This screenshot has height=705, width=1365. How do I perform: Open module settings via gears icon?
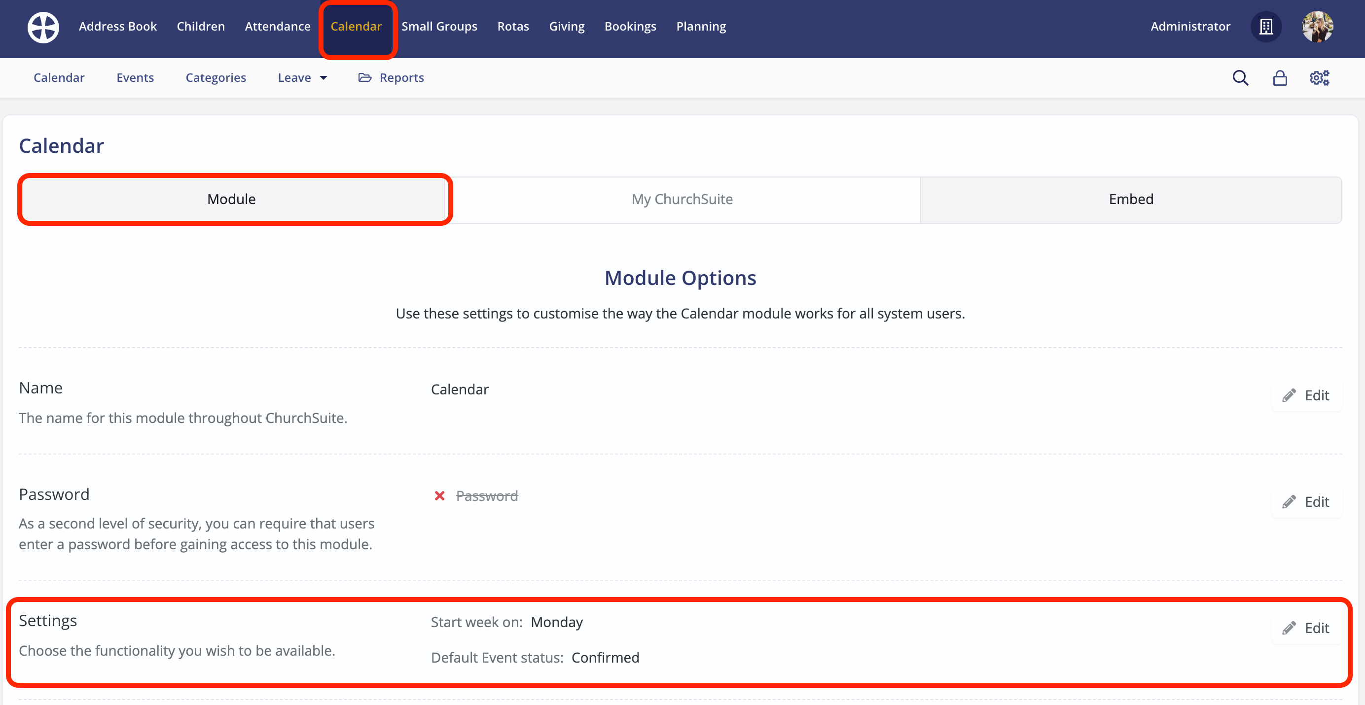(x=1319, y=77)
